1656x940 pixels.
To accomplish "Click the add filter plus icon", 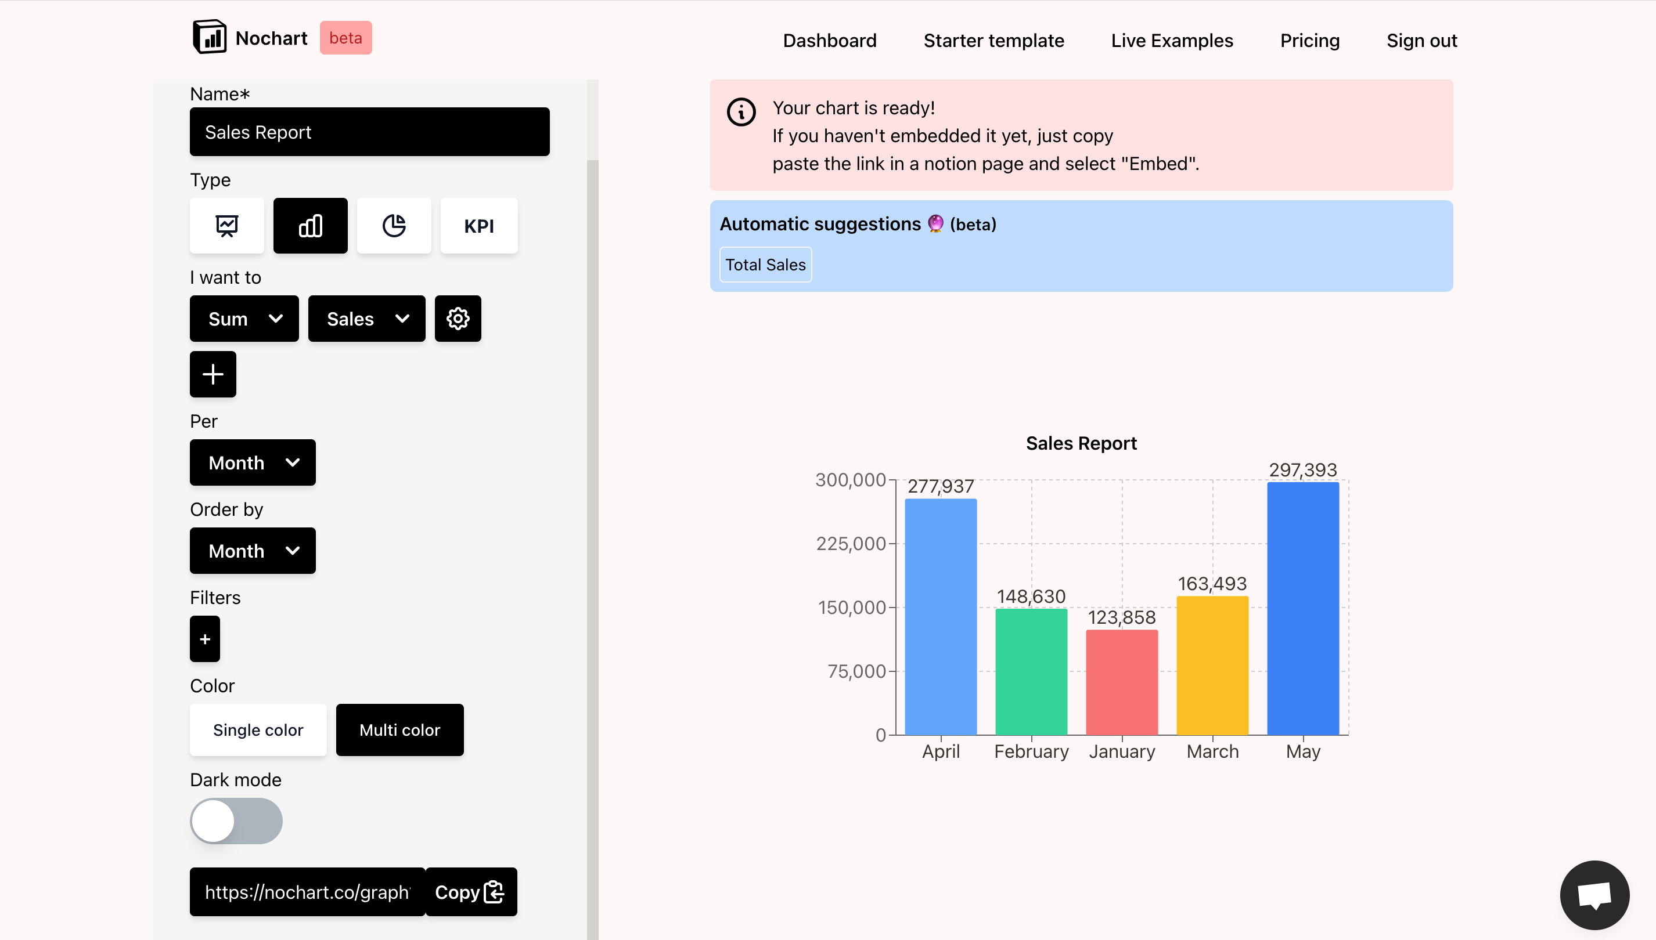I will 205,638.
